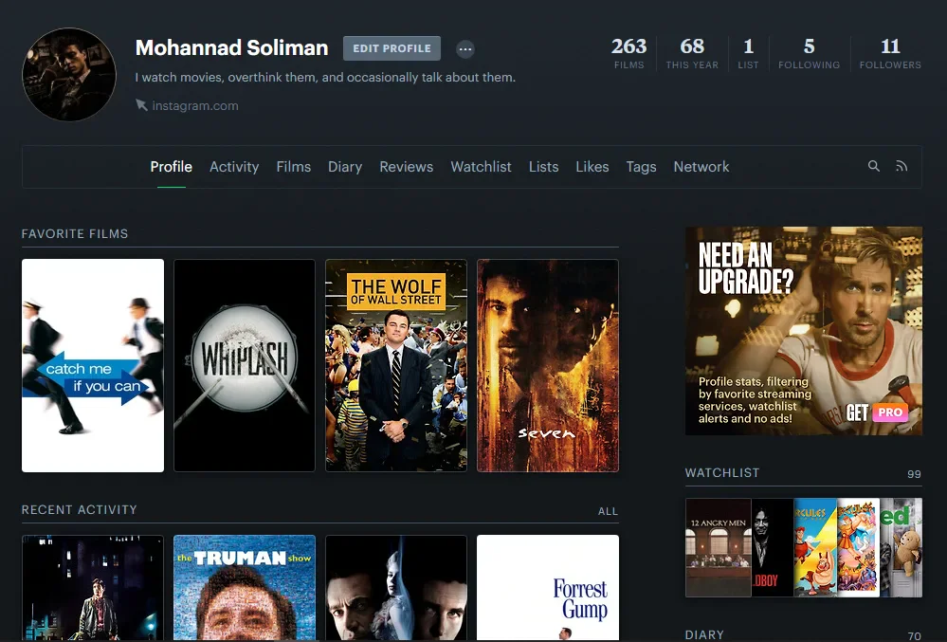
Task: Switch to the Watchlist tab
Action: pyautogui.click(x=481, y=167)
